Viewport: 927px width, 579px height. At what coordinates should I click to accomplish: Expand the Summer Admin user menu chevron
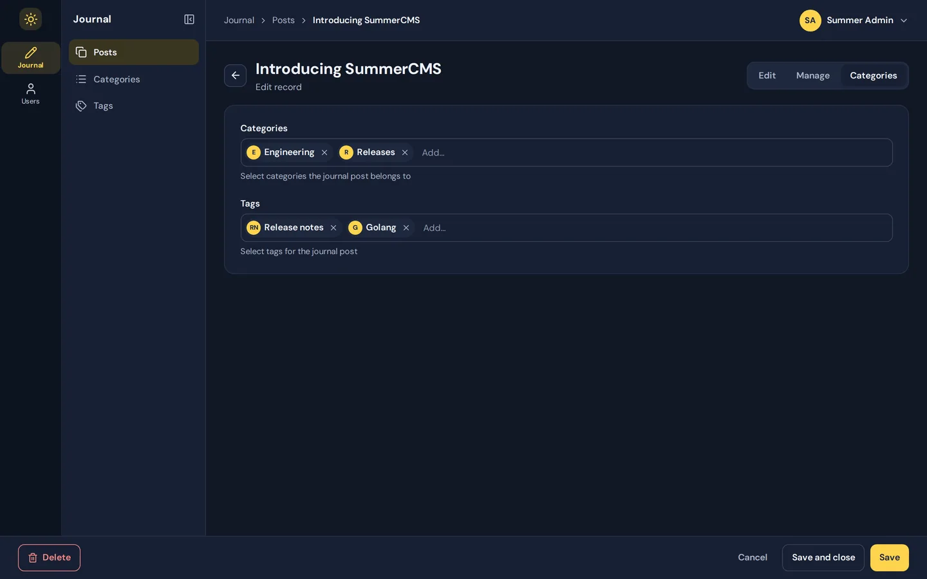click(x=904, y=21)
